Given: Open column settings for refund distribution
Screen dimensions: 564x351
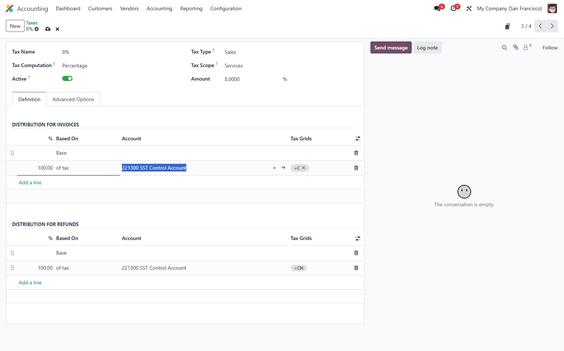Looking at the screenshot, I should click(358, 239).
